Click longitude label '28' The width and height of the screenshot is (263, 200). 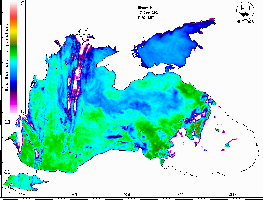click(x=22, y=195)
